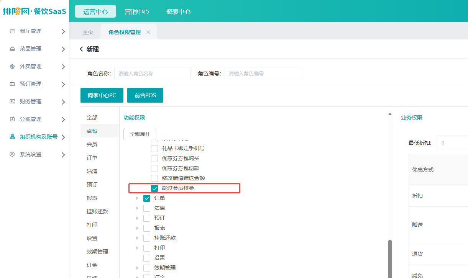Uncheck the 跳过会员校验 checkbox

(154, 188)
